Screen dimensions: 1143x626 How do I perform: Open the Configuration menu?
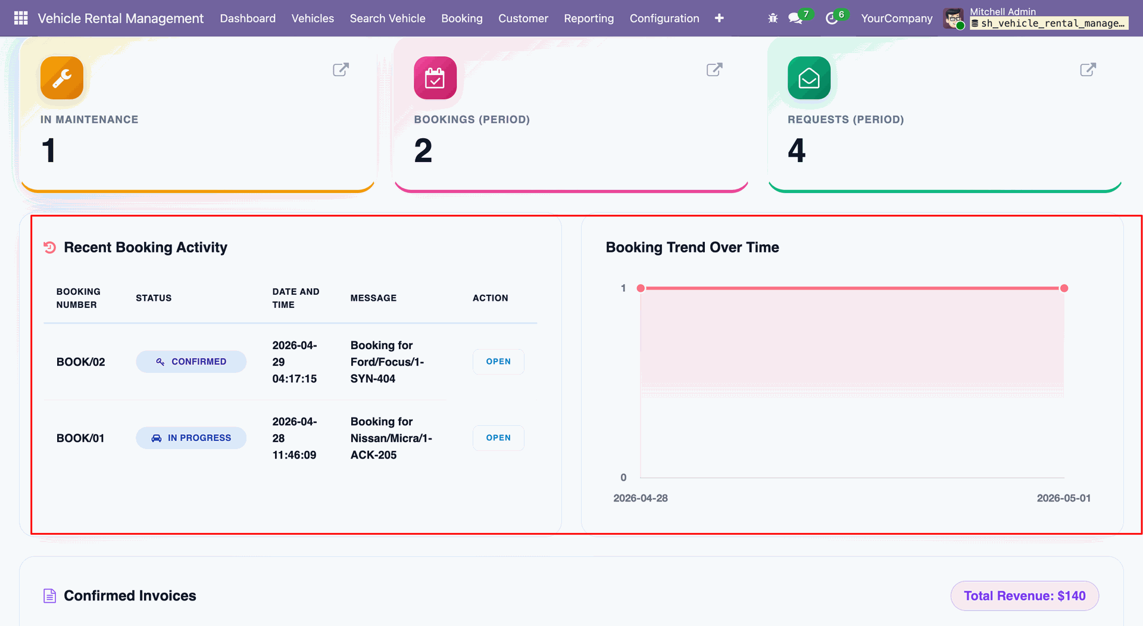click(x=664, y=18)
